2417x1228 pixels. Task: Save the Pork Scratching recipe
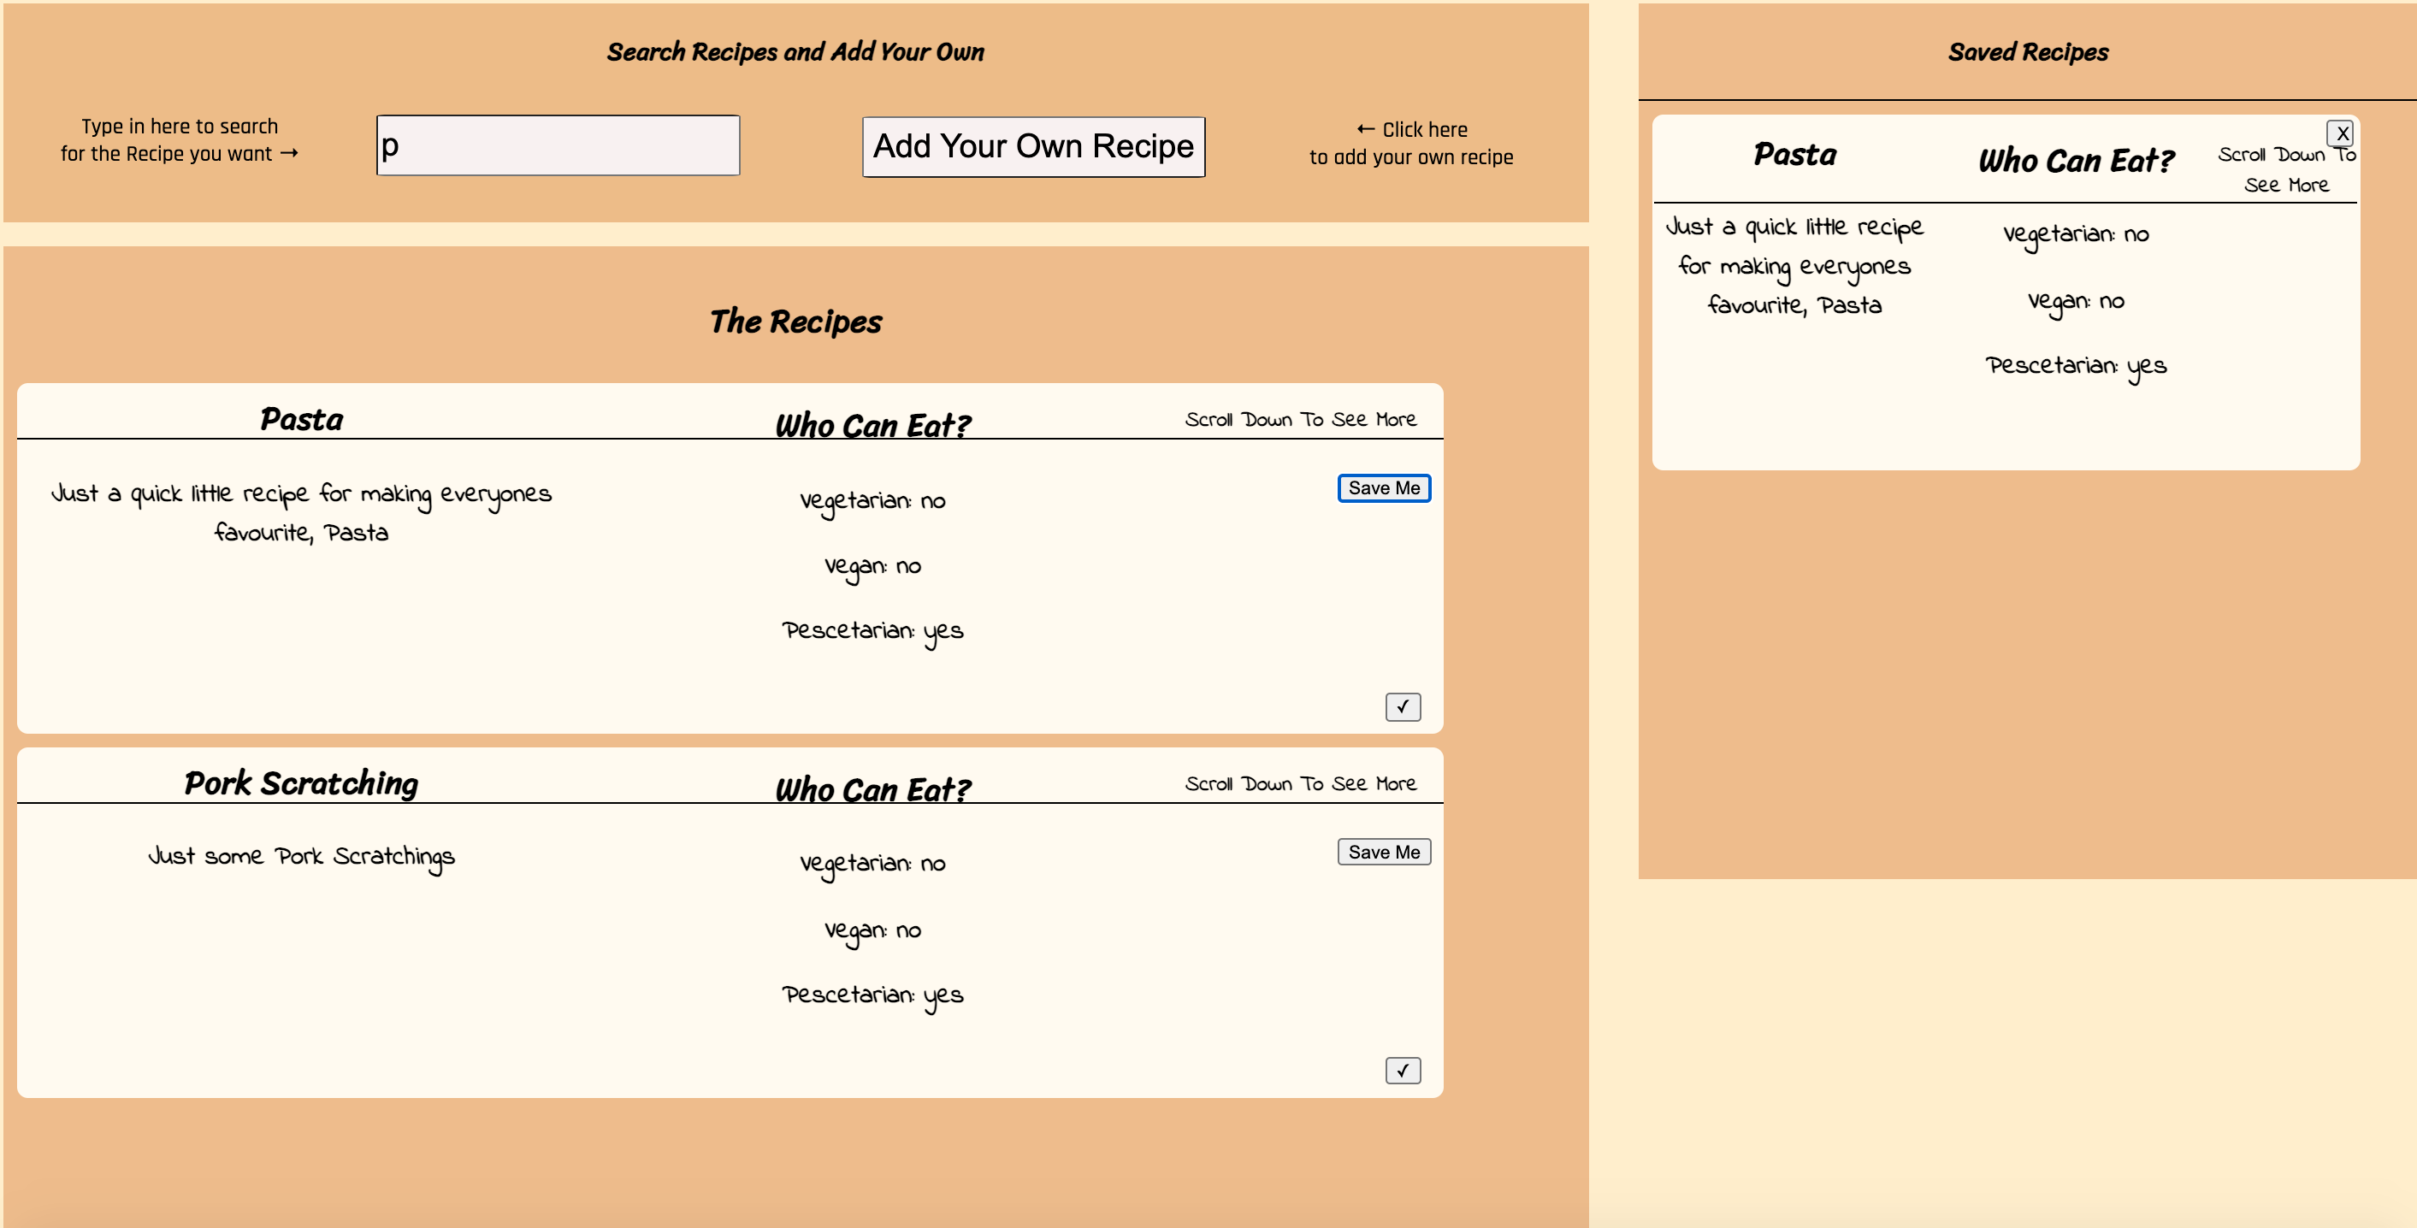pyautogui.click(x=1383, y=852)
